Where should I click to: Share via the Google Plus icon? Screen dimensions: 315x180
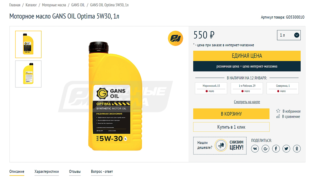[x=265, y=149]
